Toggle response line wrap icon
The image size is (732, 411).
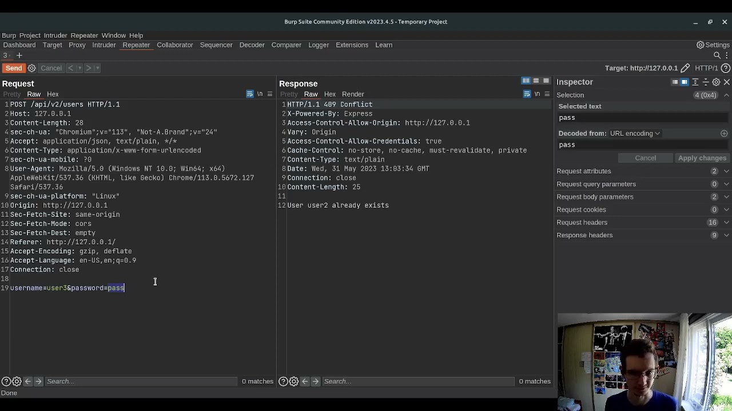point(527,94)
